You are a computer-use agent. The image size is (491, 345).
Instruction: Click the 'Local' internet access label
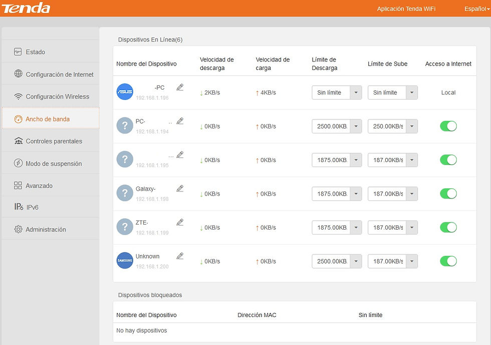click(x=448, y=92)
